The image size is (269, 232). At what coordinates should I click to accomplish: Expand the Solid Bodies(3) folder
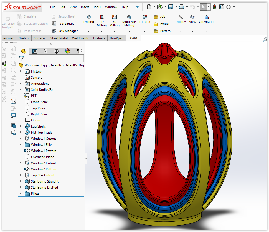coord(21,89)
